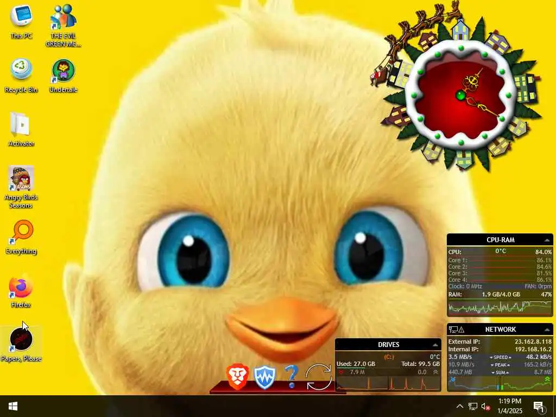This screenshot has width=556, height=417.
Task: Click the DRIVES activity graph
Action: pos(388,383)
